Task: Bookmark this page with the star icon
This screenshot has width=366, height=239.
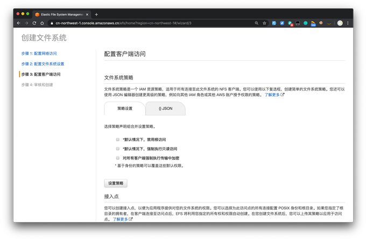Action: pyautogui.click(x=264, y=23)
